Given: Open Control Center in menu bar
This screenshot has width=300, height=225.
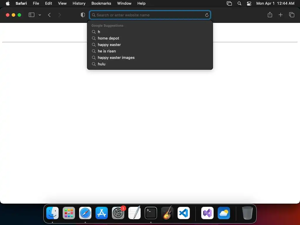Looking at the screenshot, I should click(249, 4).
